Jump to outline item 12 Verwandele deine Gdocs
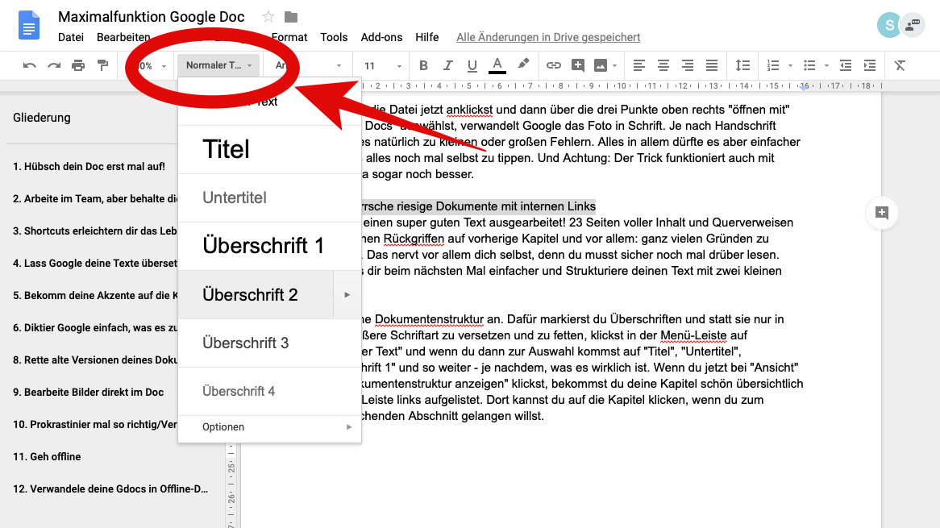The height and width of the screenshot is (528, 940). click(110, 489)
